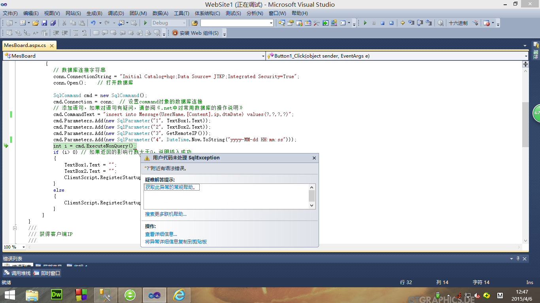Click the Continue debugging green arrow icon
540x303 pixels.
point(366,23)
